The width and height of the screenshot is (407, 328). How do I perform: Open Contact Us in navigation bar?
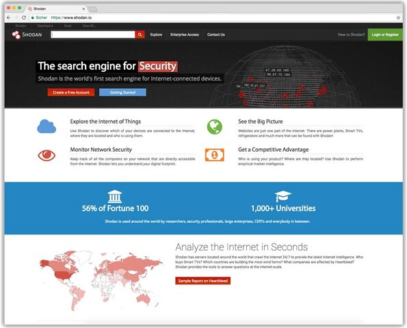216,35
